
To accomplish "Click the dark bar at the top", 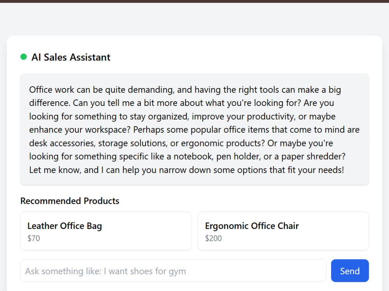I will 194,1.
